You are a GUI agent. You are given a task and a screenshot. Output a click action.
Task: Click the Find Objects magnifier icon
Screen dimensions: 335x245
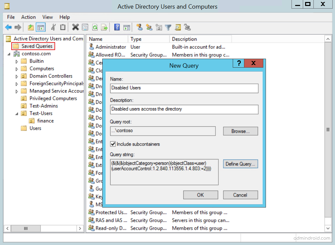pyautogui.click(x=178, y=27)
